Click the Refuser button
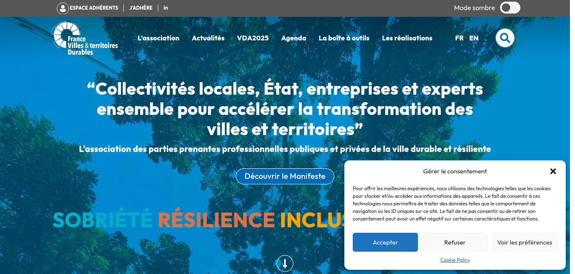Viewport: 575px width, 274px height. click(x=455, y=242)
